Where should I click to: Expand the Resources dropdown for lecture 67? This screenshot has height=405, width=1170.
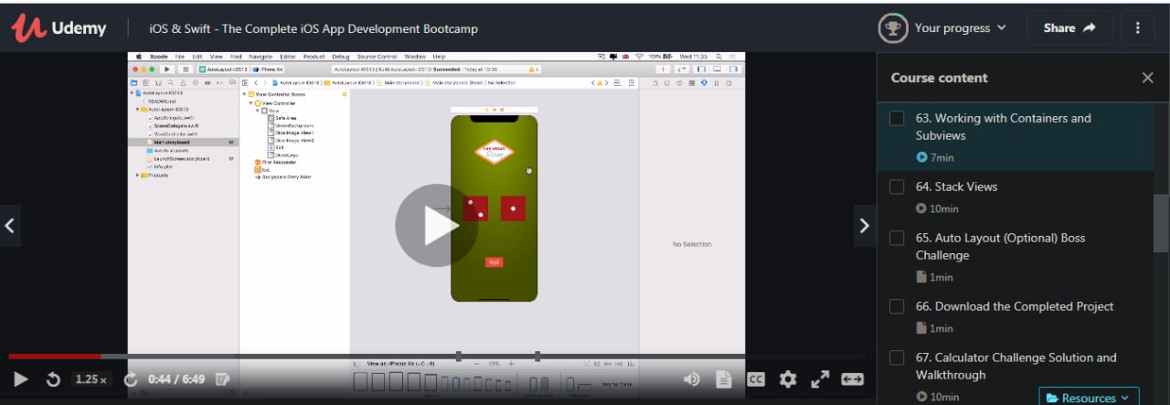tap(1090, 398)
